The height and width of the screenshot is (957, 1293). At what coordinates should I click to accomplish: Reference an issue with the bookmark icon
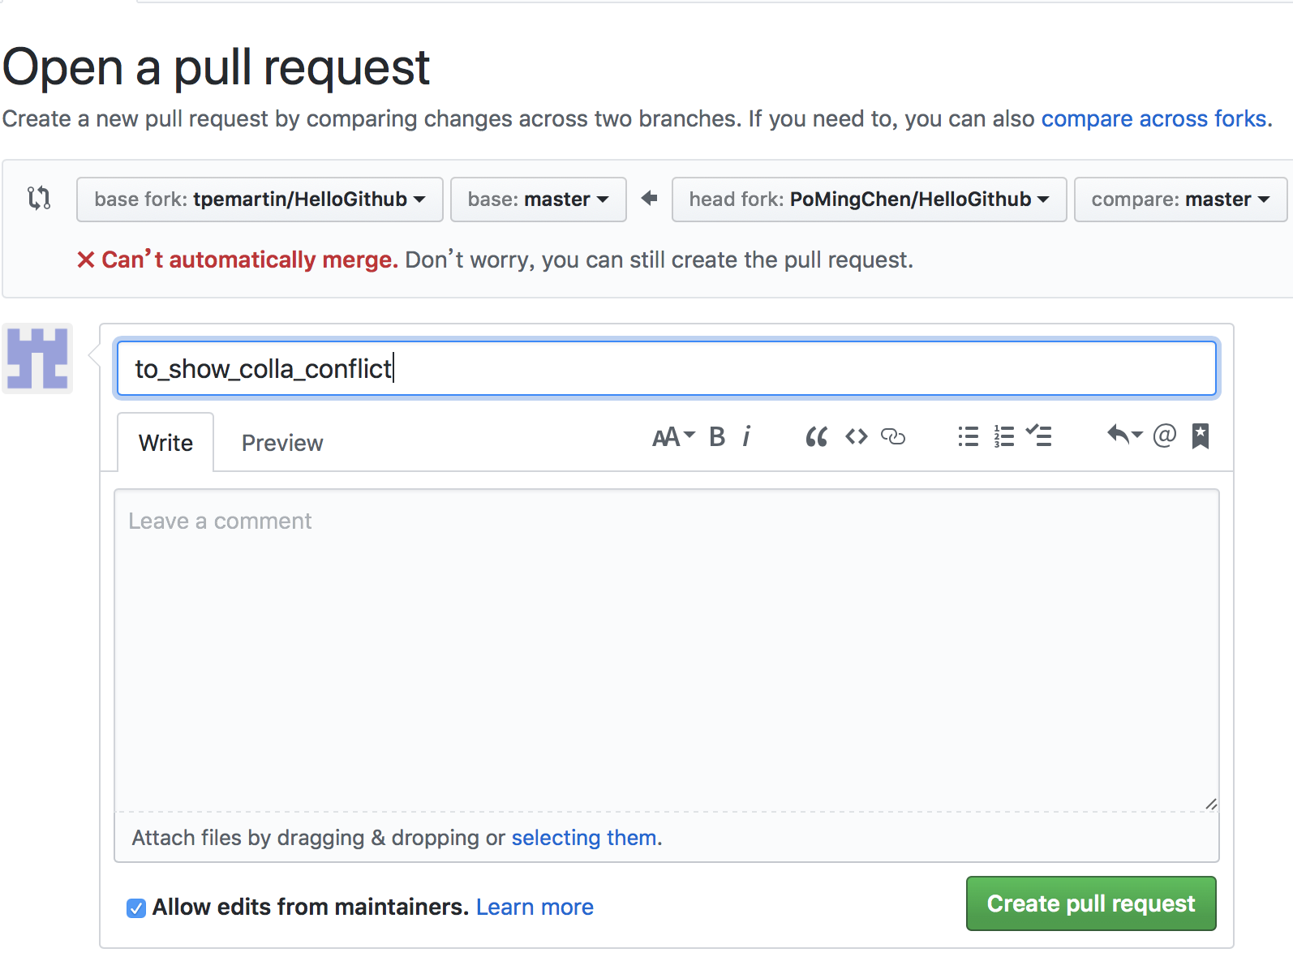tap(1201, 436)
